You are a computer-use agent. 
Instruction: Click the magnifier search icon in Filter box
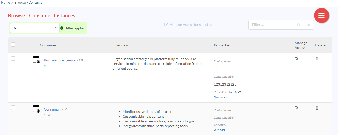[299, 25]
